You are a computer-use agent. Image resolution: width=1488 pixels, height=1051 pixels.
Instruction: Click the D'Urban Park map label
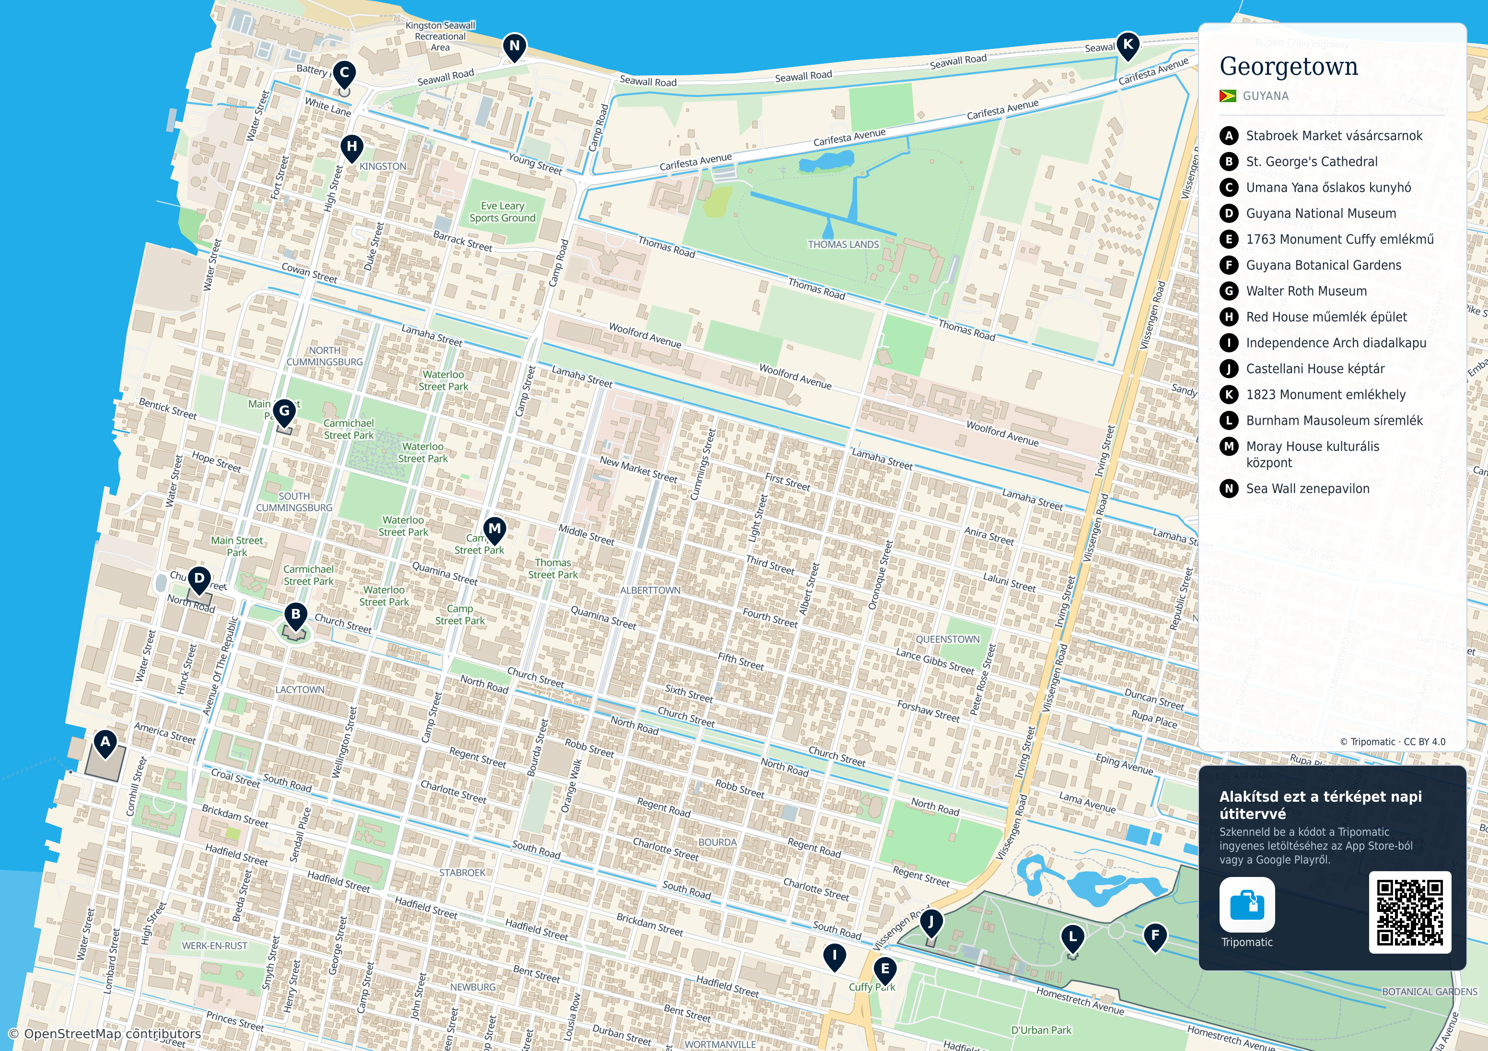pyautogui.click(x=1042, y=1030)
